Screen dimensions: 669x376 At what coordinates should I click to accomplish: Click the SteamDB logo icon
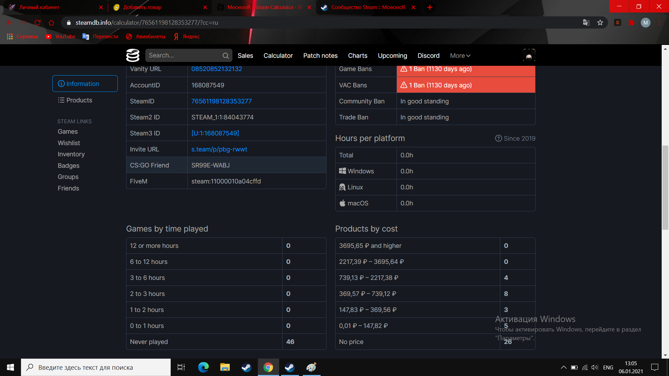click(x=133, y=55)
